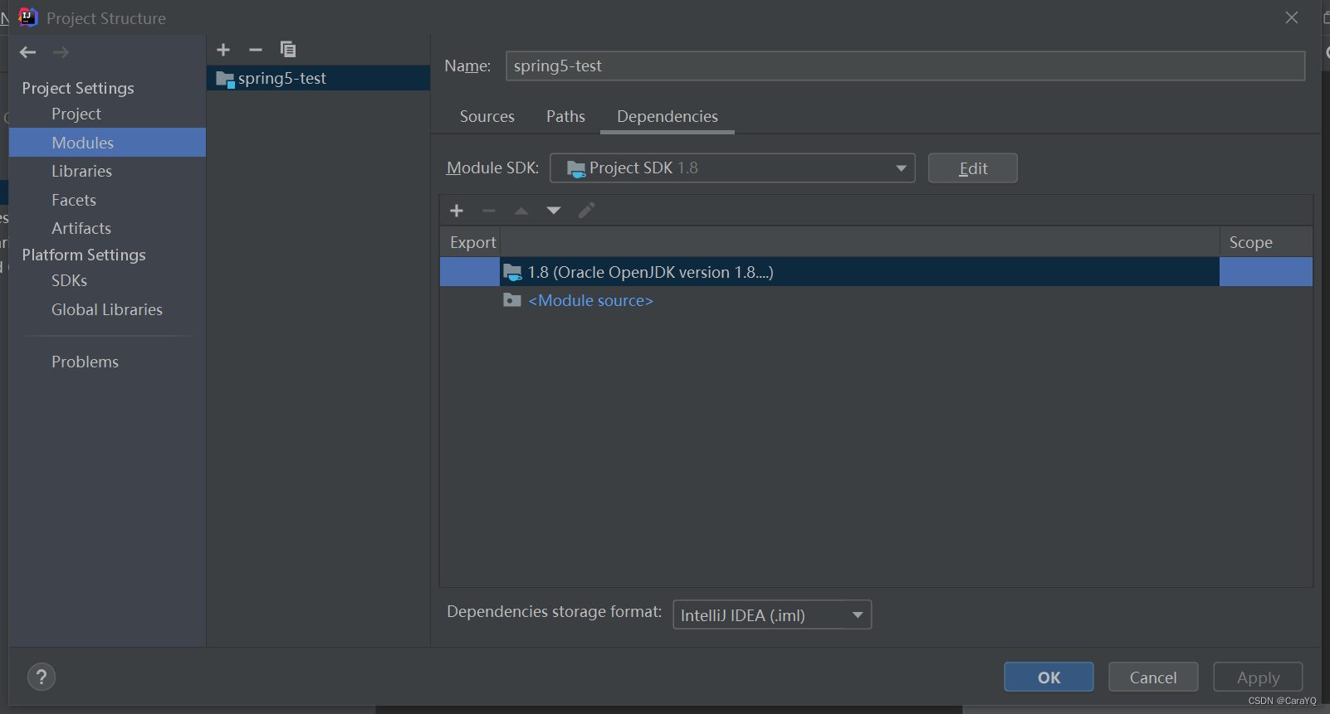1330x714 pixels.
Task: Open the Module SDK dropdown
Action: [x=732, y=168]
